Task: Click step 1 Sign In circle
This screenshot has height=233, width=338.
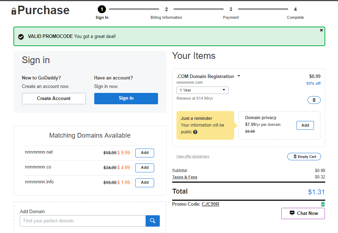Action: [x=102, y=9]
